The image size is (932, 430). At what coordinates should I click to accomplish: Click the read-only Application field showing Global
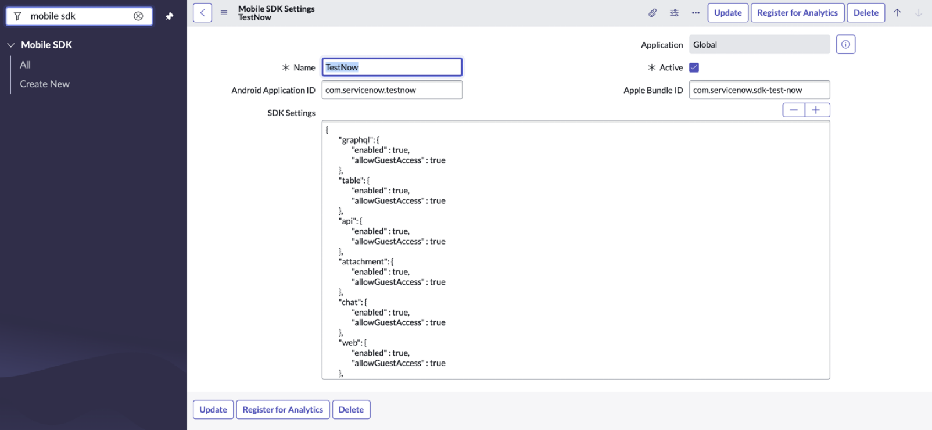(x=759, y=45)
